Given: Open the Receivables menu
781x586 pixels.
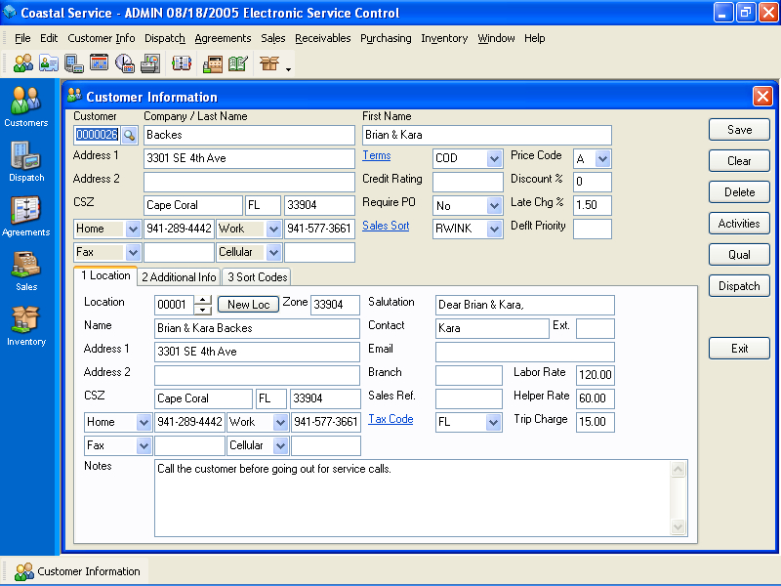Looking at the screenshot, I should tap(323, 38).
